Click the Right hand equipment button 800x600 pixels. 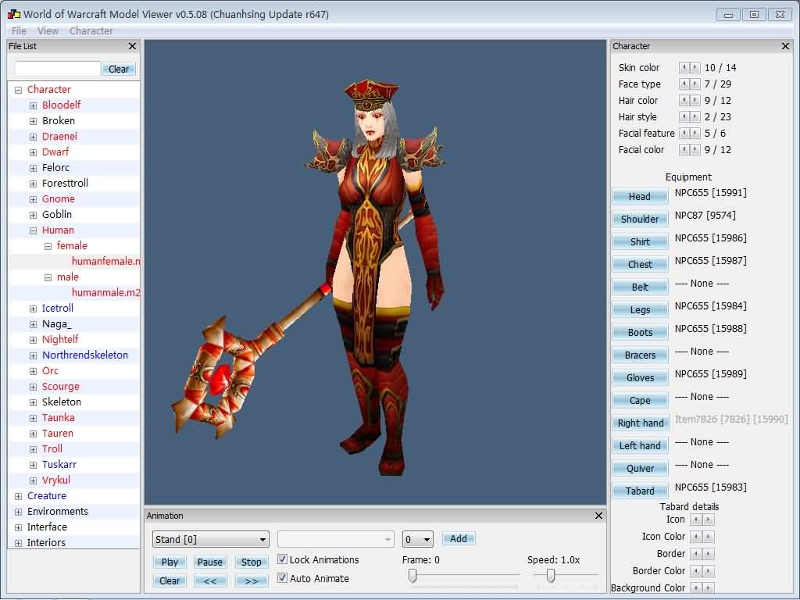tap(641, 423)
